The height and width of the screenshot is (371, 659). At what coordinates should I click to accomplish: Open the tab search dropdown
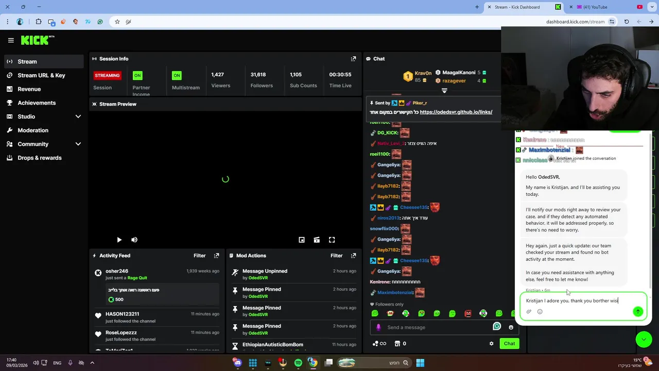click(652, 7)
